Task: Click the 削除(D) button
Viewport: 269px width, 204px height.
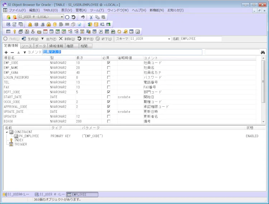Action: tap(67, 39)
